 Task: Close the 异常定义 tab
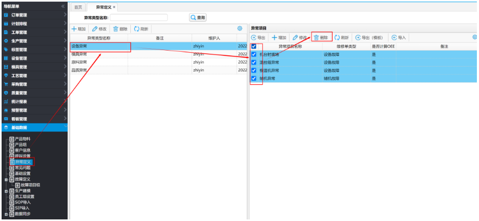click(114, 7)
